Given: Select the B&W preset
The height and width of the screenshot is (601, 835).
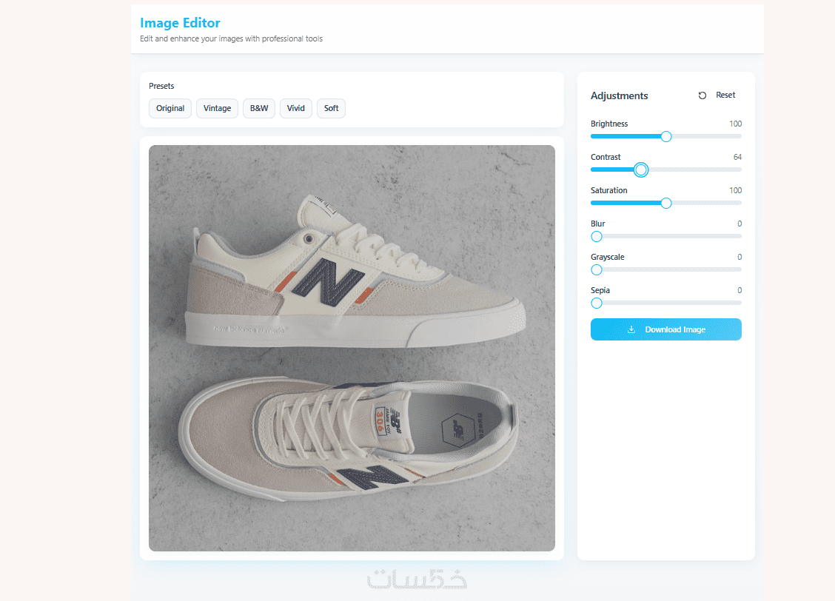Looking at the screenshot, I should point(259,108).
